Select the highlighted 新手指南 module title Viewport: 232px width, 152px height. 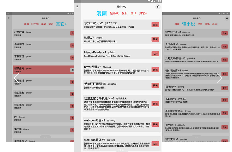pos(19,68)
